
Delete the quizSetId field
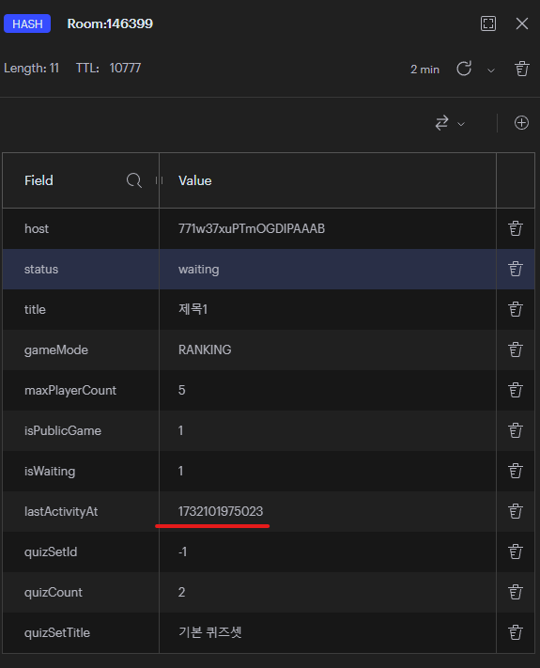[x=516, y=551]
